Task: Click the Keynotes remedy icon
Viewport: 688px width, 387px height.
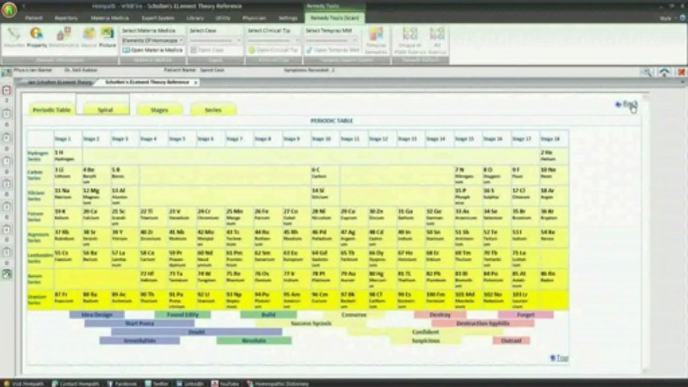Action: tap(13, 37)
